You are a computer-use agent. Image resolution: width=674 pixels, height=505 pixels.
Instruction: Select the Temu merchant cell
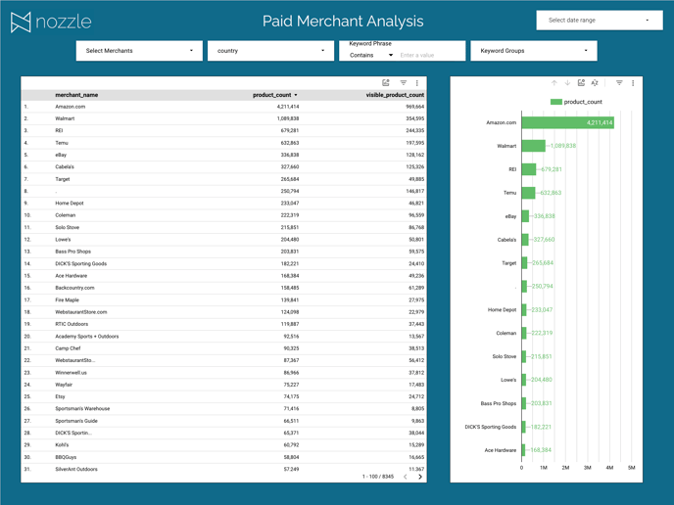pyautogui.click(x=62, y=143)
